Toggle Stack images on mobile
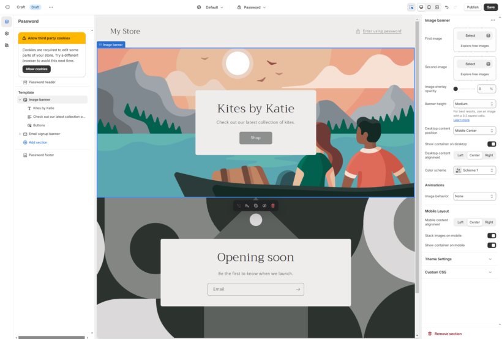 492,236
